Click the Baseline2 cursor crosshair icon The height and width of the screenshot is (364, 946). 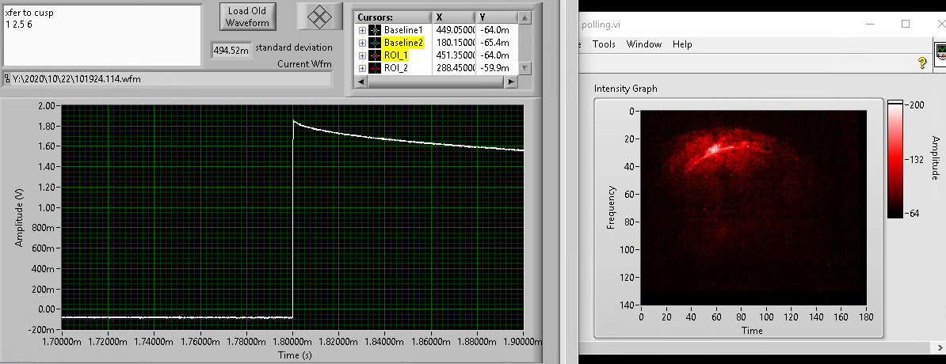tap(375, 43)
